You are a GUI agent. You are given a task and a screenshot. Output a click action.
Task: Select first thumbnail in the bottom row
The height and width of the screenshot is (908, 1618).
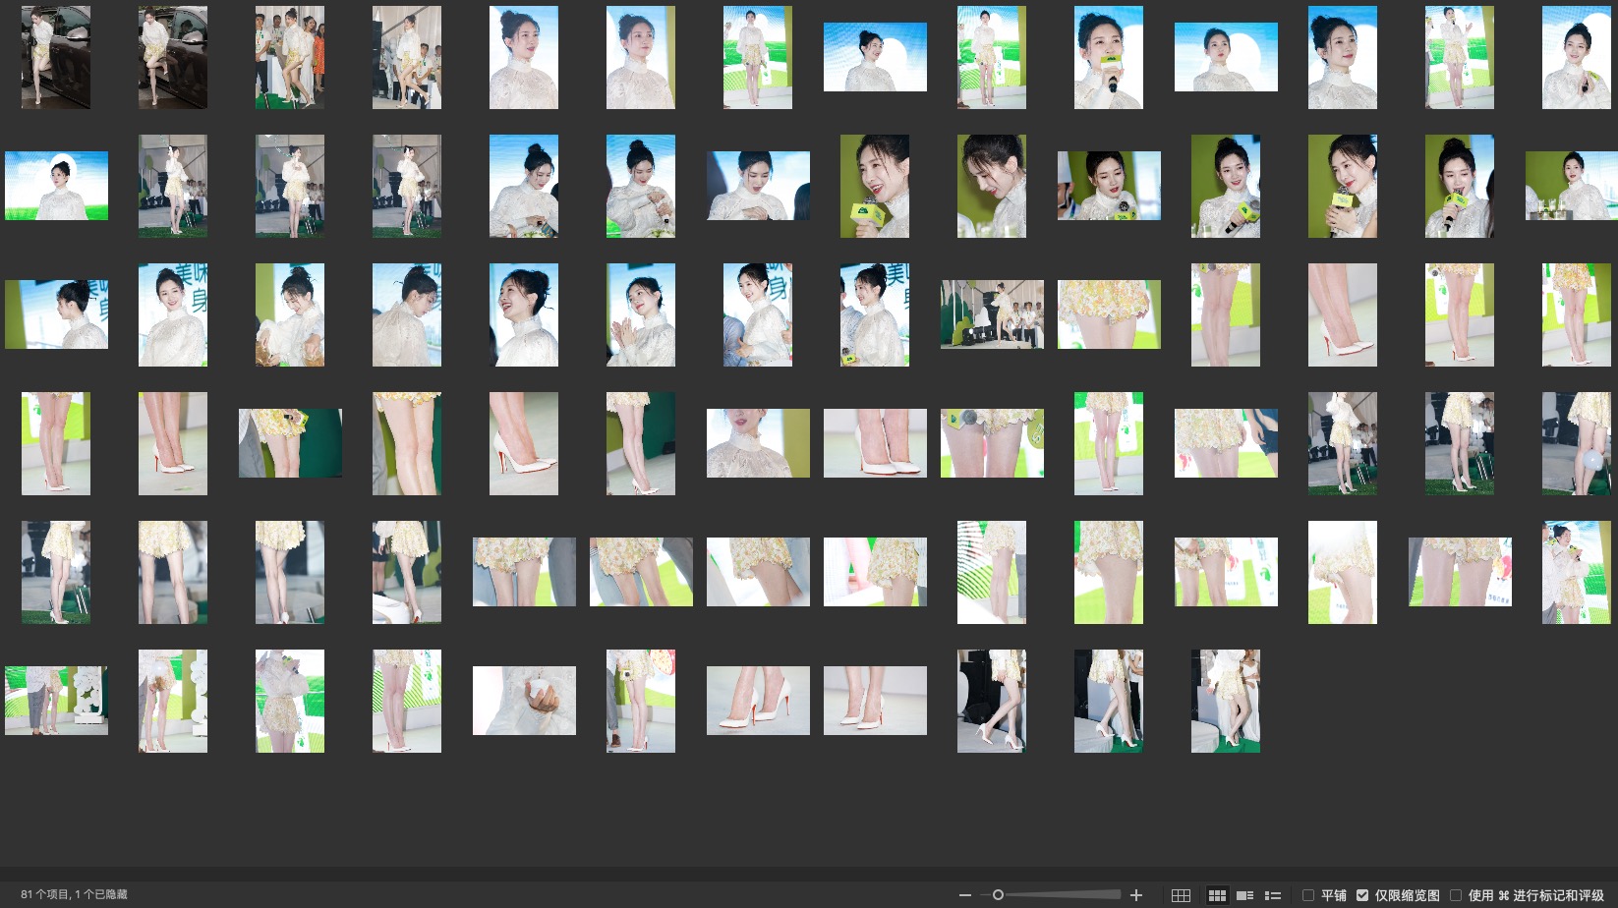pos(56,701)
